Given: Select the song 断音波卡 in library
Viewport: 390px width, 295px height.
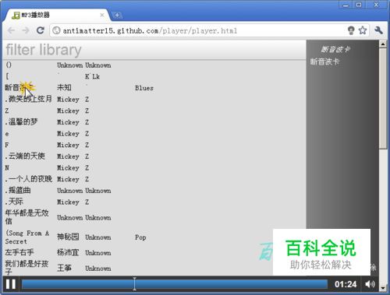Looking at the screenshot, I should pos(19,87).
